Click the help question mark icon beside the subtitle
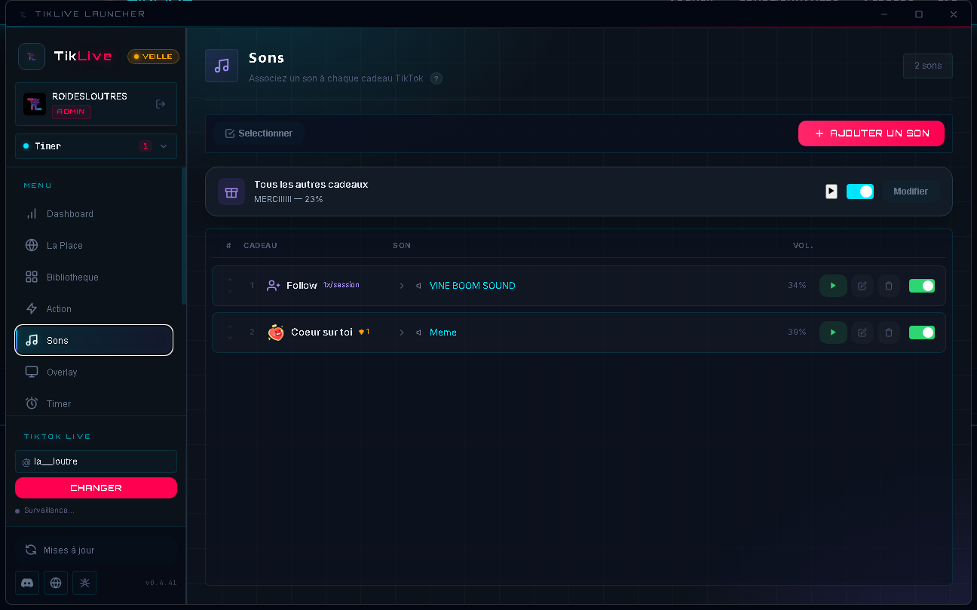 point(436,78)
